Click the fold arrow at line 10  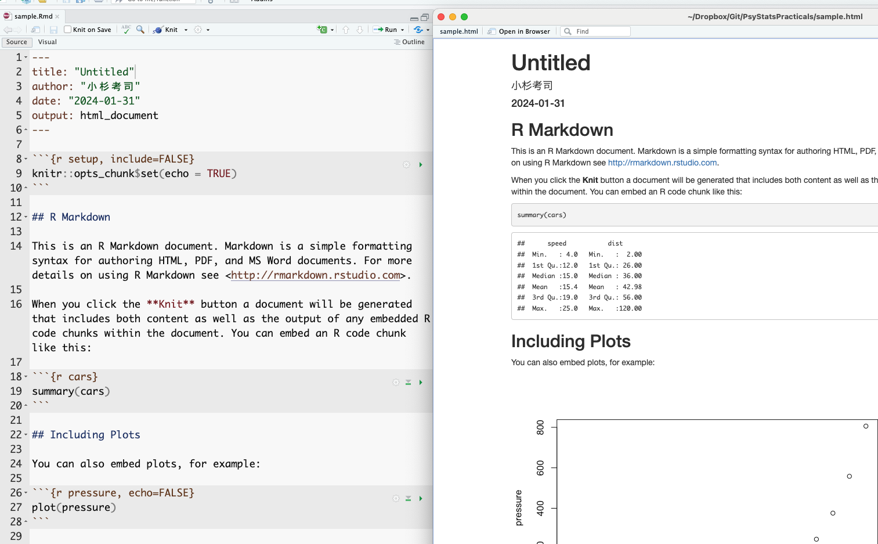point(26,188)
